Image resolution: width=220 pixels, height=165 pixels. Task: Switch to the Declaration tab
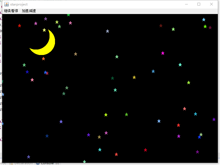(x=22, y=163)
